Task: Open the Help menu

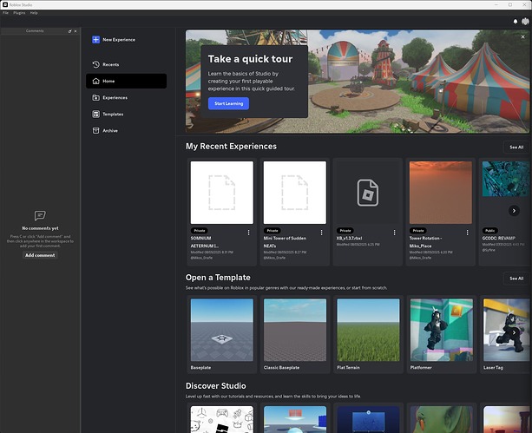Action: 34,12
